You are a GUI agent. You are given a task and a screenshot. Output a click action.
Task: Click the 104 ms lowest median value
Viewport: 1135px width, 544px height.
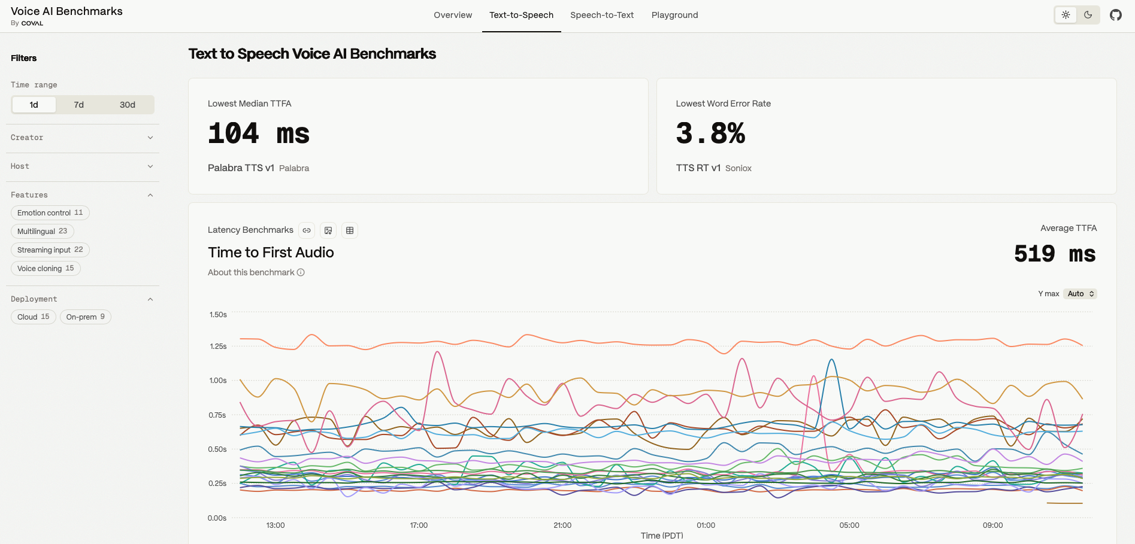259,133
